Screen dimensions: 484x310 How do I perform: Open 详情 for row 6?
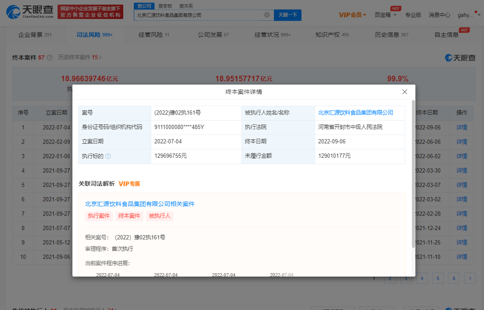[462, 199]
